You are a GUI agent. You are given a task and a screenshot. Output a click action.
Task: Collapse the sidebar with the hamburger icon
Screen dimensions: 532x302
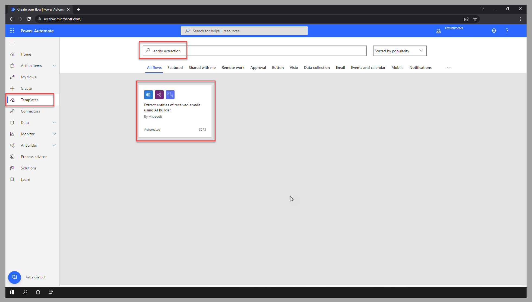[x=12, y=43]
